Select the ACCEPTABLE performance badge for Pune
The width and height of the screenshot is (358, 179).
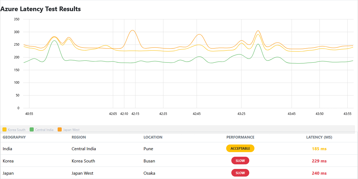tap(240, 148)
